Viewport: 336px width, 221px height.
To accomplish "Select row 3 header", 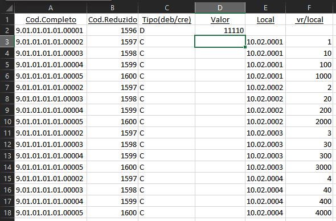I will click(7, 42).
